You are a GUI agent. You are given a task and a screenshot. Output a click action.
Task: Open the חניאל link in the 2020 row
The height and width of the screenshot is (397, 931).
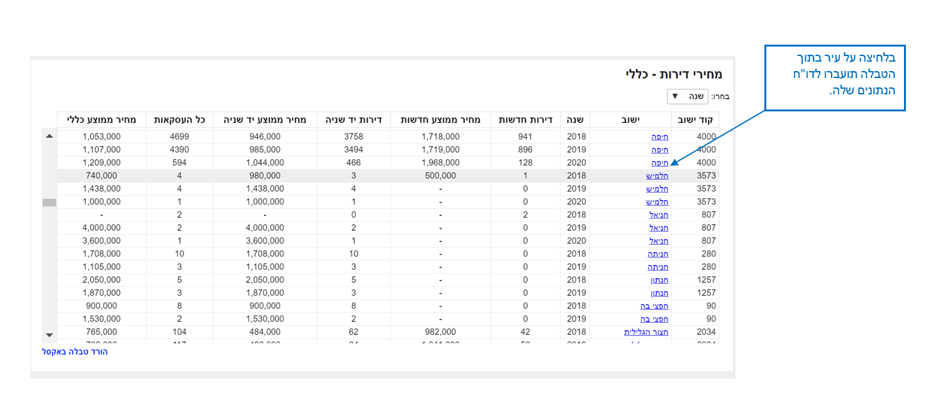(659, 241)
